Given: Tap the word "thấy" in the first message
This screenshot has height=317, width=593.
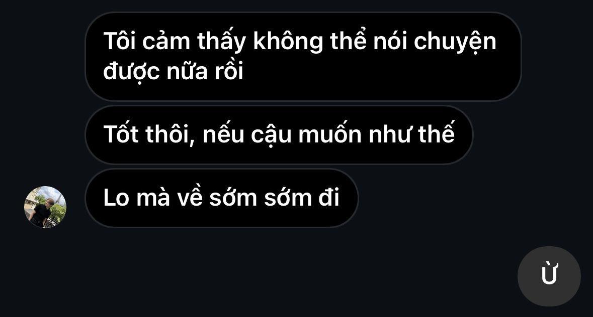Looking at the screenshot, I should 222,41.
